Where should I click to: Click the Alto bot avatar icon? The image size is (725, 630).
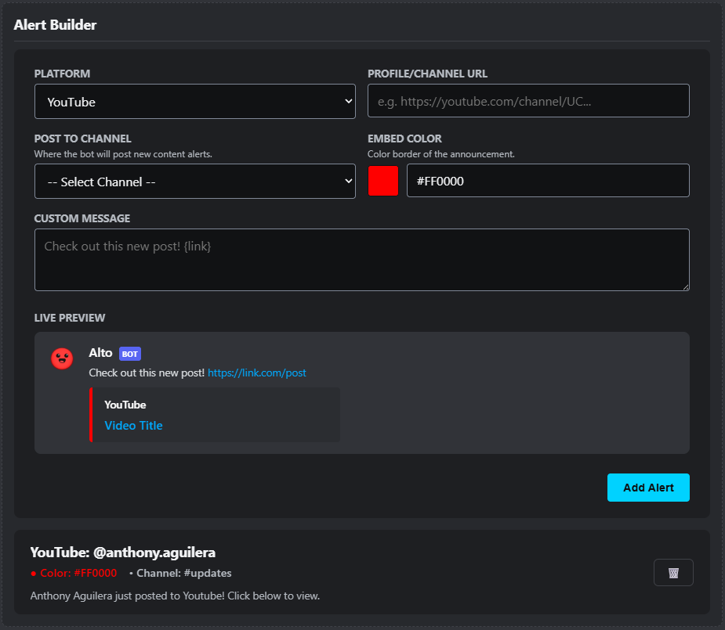pyautogui.click(x=62, y=358)
